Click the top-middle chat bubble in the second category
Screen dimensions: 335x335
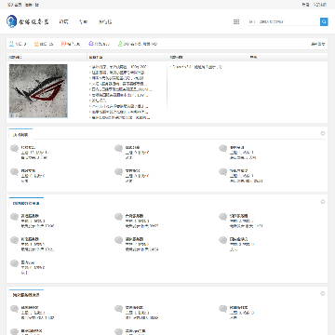click(x=118, y=217)
